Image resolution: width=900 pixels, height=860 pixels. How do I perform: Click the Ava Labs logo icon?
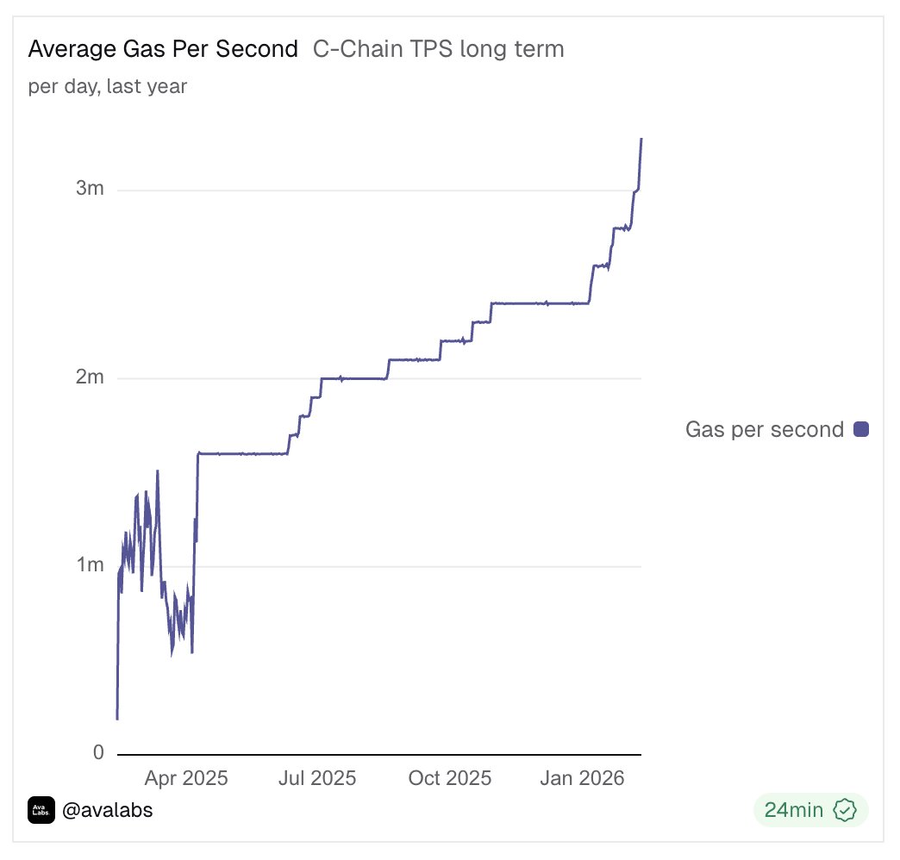pos(41,811)
